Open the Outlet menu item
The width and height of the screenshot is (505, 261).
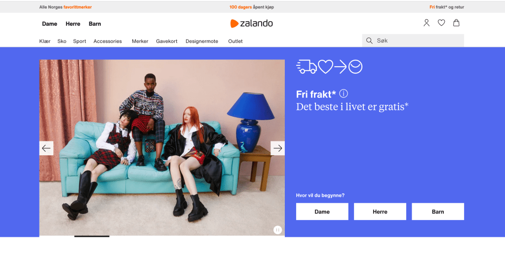[235, 42]
